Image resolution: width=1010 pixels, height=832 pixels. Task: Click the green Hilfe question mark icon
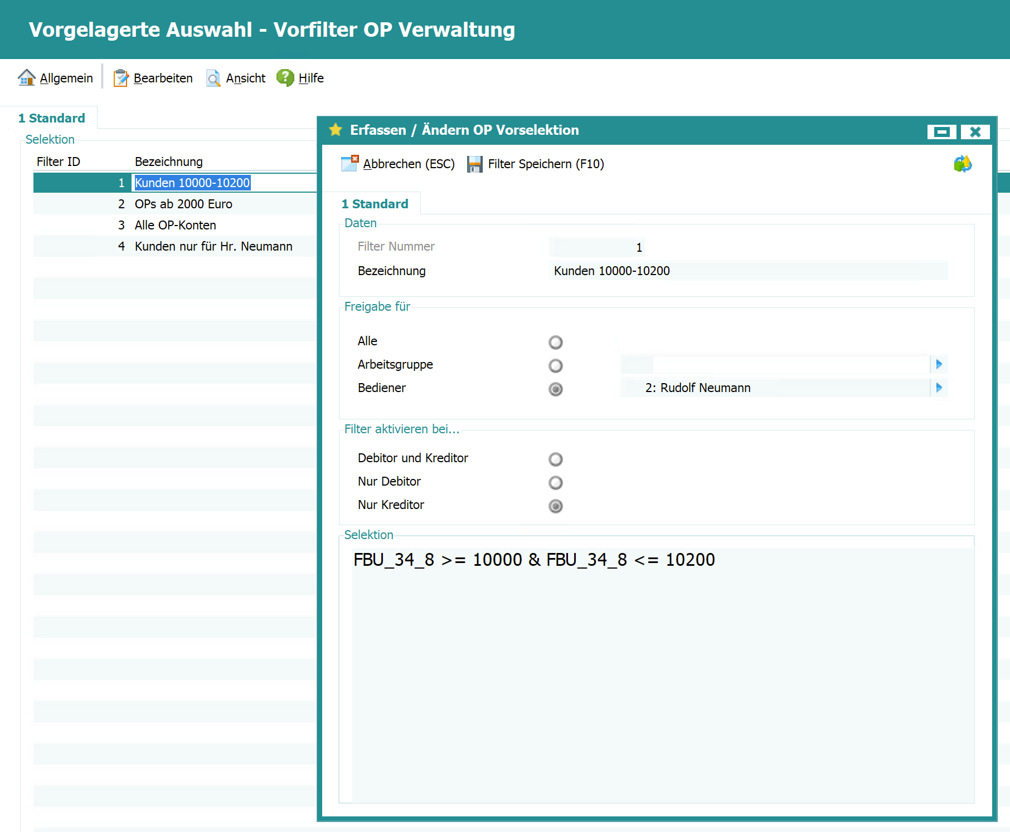point(285,78)
